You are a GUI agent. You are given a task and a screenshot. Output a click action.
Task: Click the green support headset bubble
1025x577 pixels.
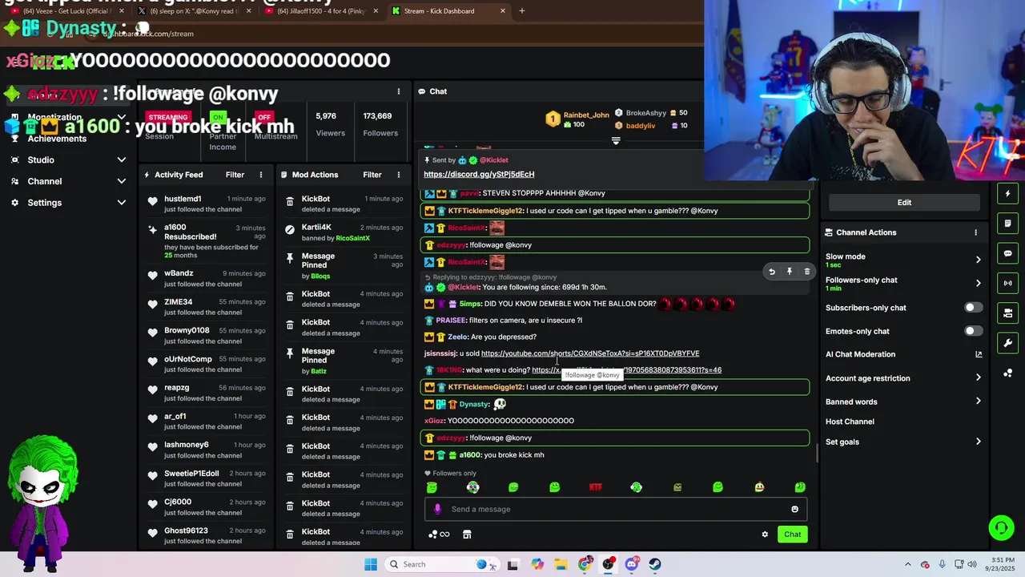pos(1001,527)
